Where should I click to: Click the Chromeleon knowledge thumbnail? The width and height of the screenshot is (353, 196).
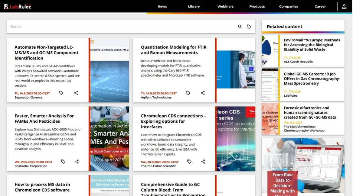[x=110, y=185]
